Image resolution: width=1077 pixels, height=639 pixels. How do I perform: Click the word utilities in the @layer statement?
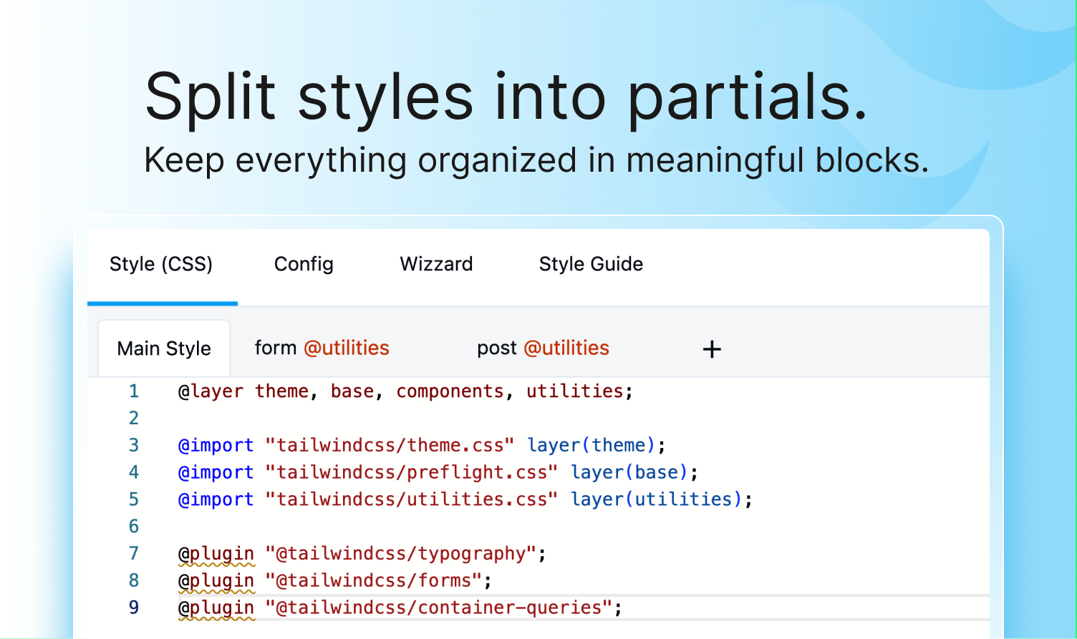pos(574,391)
